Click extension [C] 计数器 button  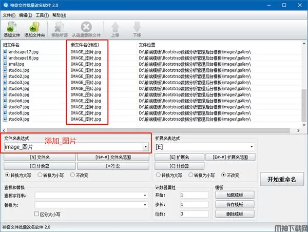(179, 166)
